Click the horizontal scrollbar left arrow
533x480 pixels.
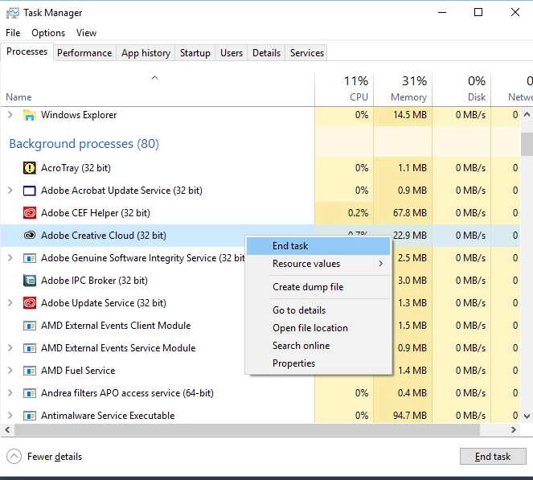(x=7, y=430)
